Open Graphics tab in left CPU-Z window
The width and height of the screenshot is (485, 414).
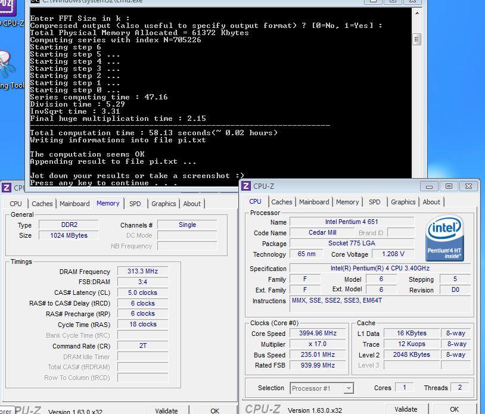coord(164,204)
